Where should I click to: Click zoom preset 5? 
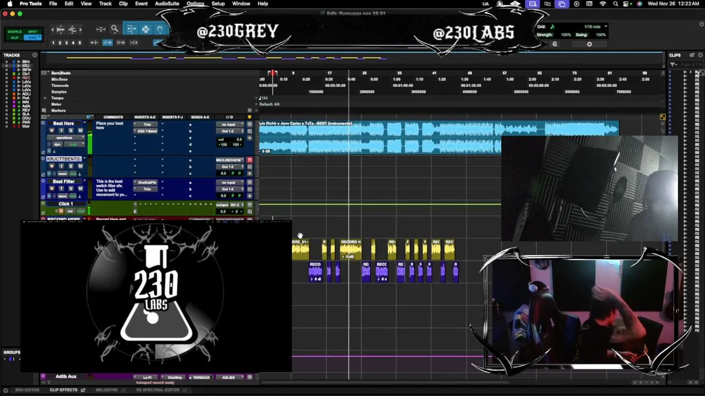tap(79, 42)
